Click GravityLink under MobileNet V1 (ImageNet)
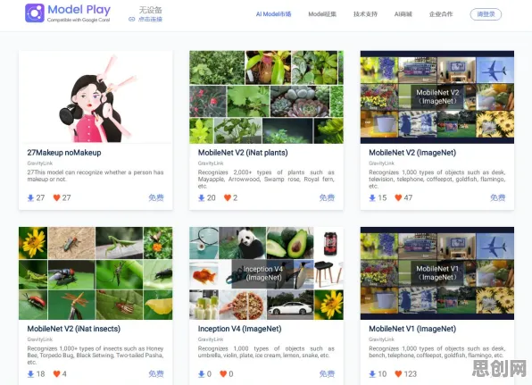This screenshot has width=532, height=385. (x=382, y=339)
